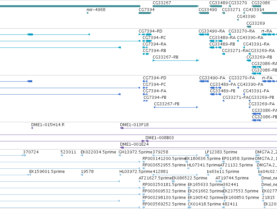This screenshot has width=277, height=209.
Task: Click the DME1-008B03 clone label
Action: (160, 138)
